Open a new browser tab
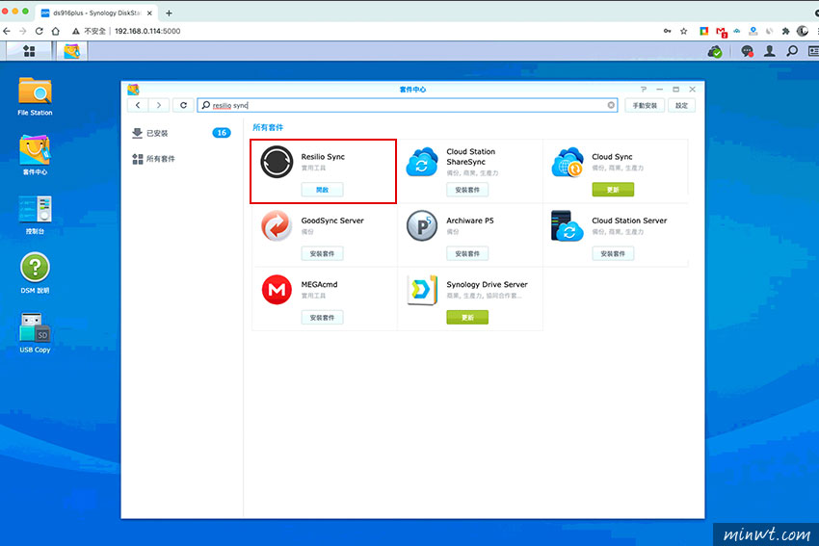The height and width of the screenshot is (546, 819). 169,13
